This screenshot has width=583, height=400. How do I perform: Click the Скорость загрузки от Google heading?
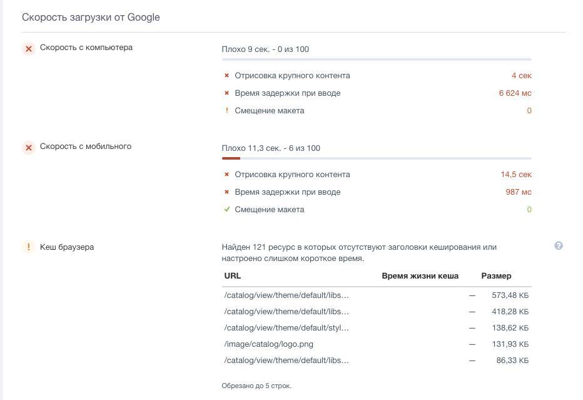click(91, 18)
